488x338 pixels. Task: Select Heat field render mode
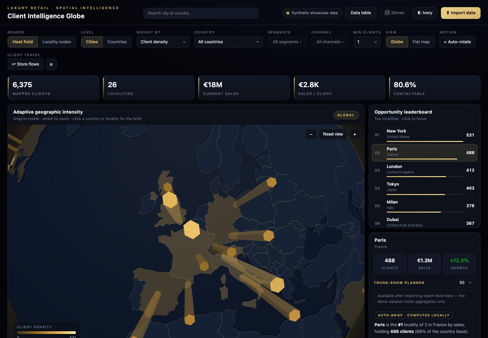23,42
